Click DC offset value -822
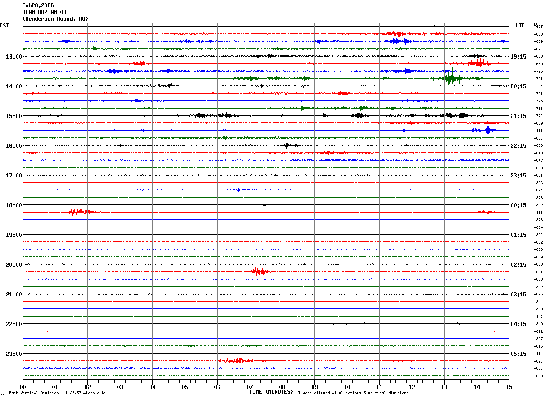 [538, 331]
